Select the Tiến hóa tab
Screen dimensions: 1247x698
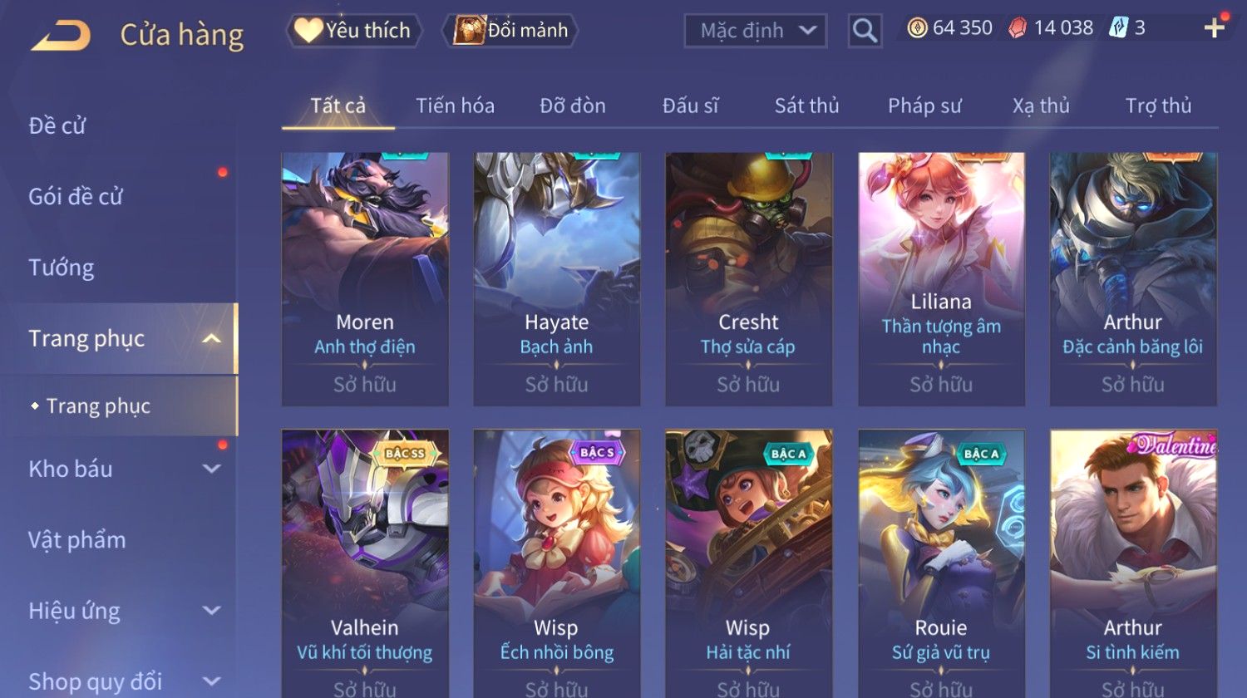(455, 106)
